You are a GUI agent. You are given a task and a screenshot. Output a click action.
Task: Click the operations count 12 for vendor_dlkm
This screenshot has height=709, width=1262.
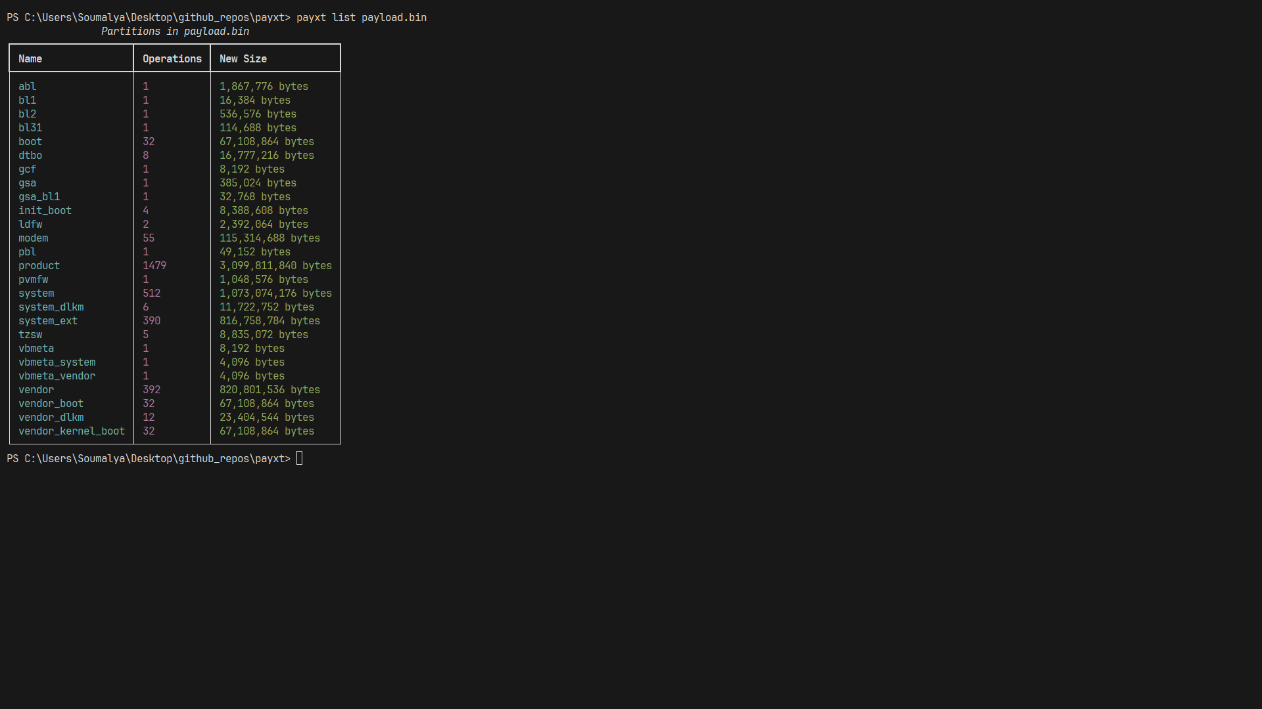(149, 418)
